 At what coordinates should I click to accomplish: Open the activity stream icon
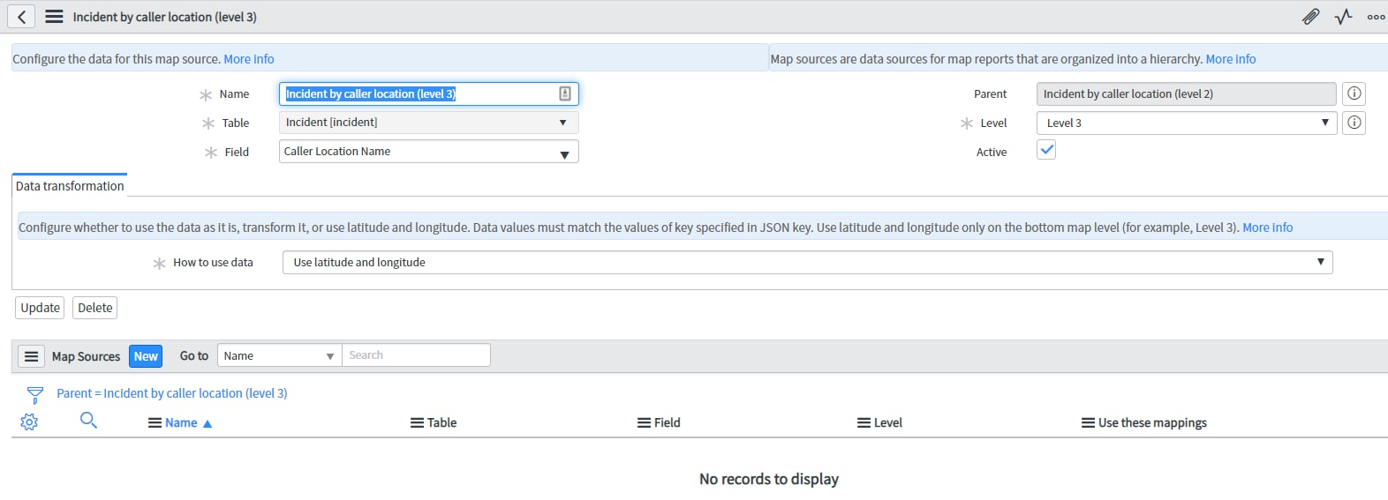1343,17
